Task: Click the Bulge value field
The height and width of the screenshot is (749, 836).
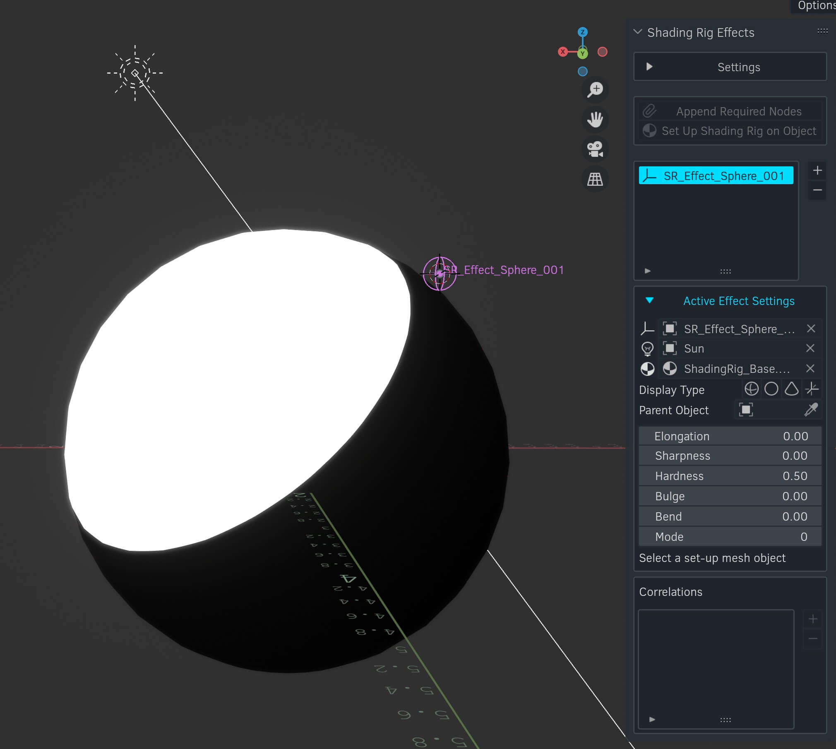Action: pyautogui.click(x=730, y=496)
